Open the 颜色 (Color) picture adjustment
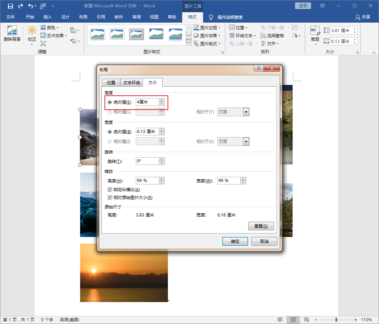This screenshot has height=324, width=379. [51, 27]
